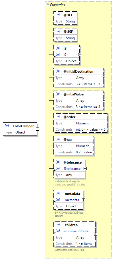This screenshot has height=263, width=116.
Task: Click the 'Validates both regular value' annotation
Action: 70,183
